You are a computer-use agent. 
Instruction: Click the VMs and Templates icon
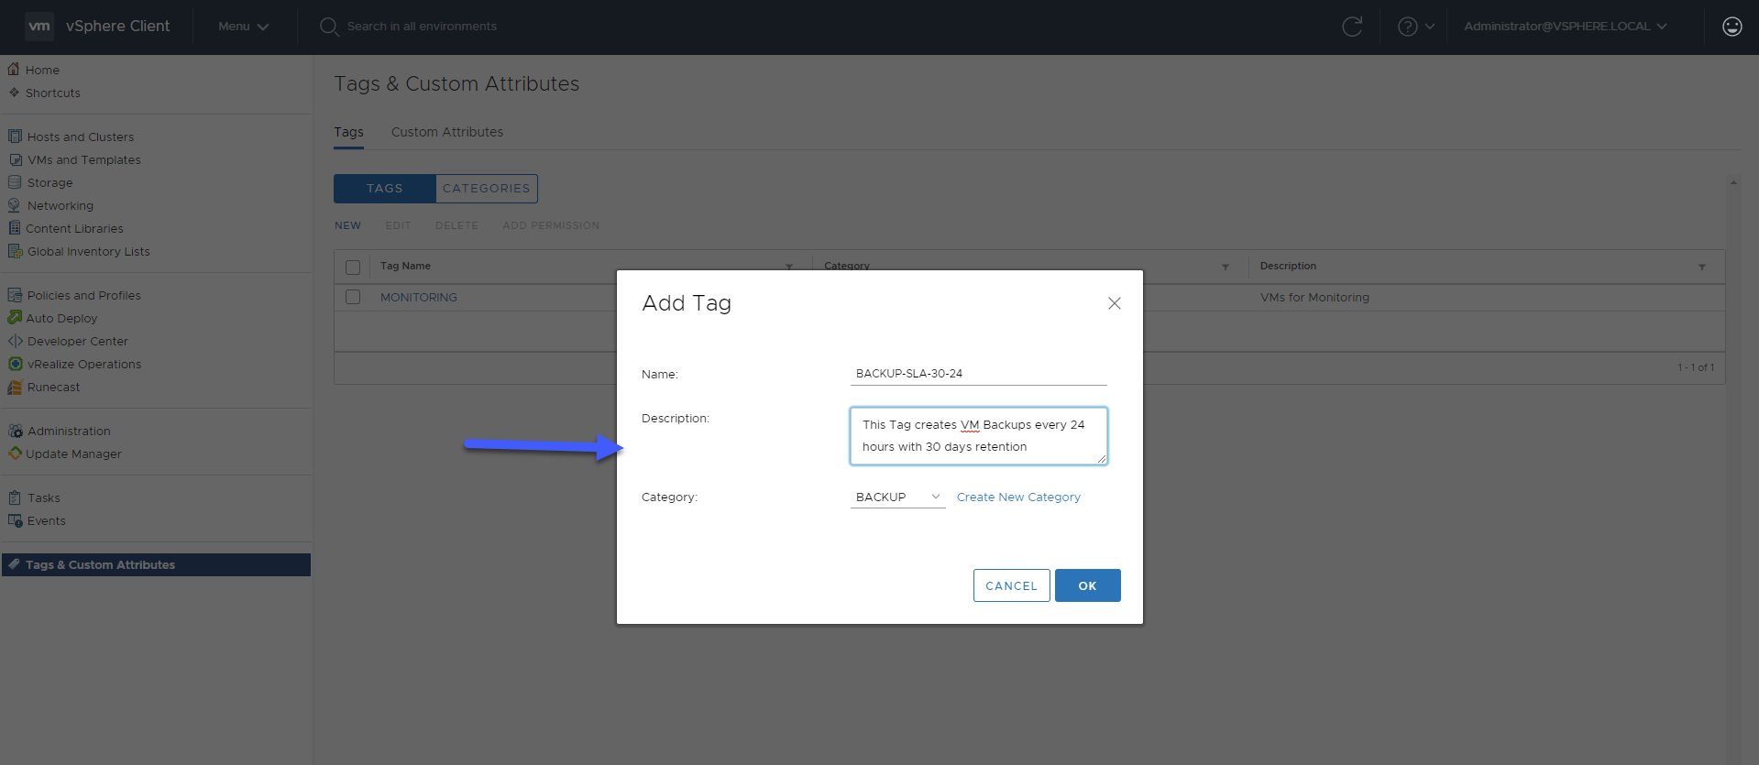[x=15, y=159]
